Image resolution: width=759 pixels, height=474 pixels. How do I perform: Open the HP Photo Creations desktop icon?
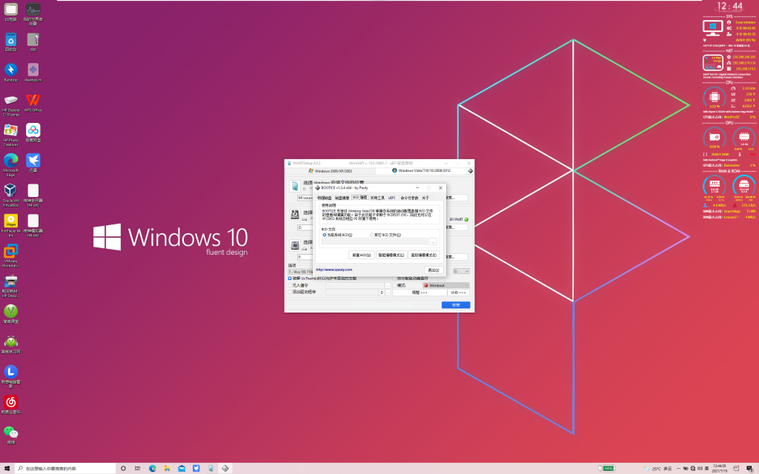[x=10, y=135]
